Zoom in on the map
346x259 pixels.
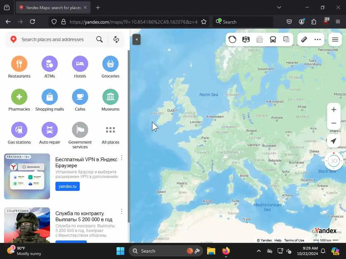tap(333, 110)
